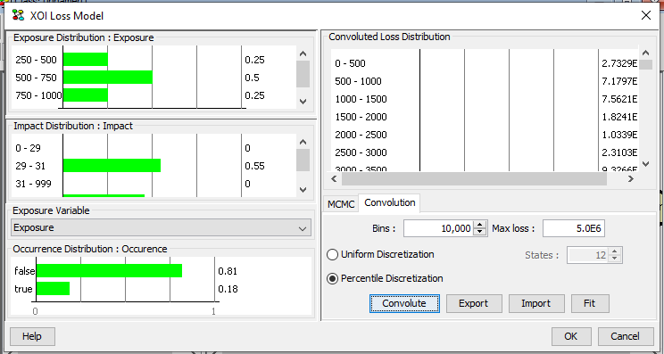Click the 7.5621E loss value
The image size is (664, 354).
(619, 99)
